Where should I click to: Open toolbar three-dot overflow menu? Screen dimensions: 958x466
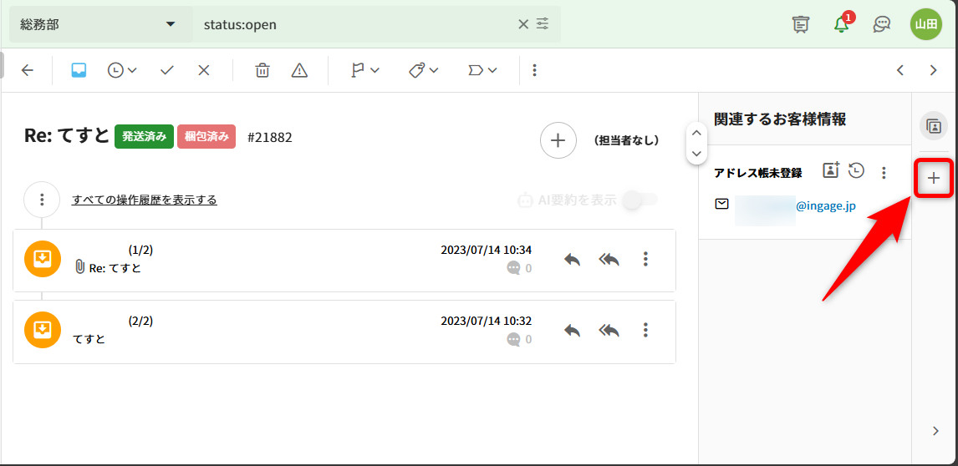point(535,70)
